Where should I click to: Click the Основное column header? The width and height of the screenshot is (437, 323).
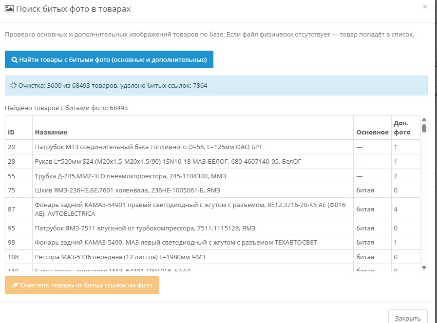tap(372, 132)
